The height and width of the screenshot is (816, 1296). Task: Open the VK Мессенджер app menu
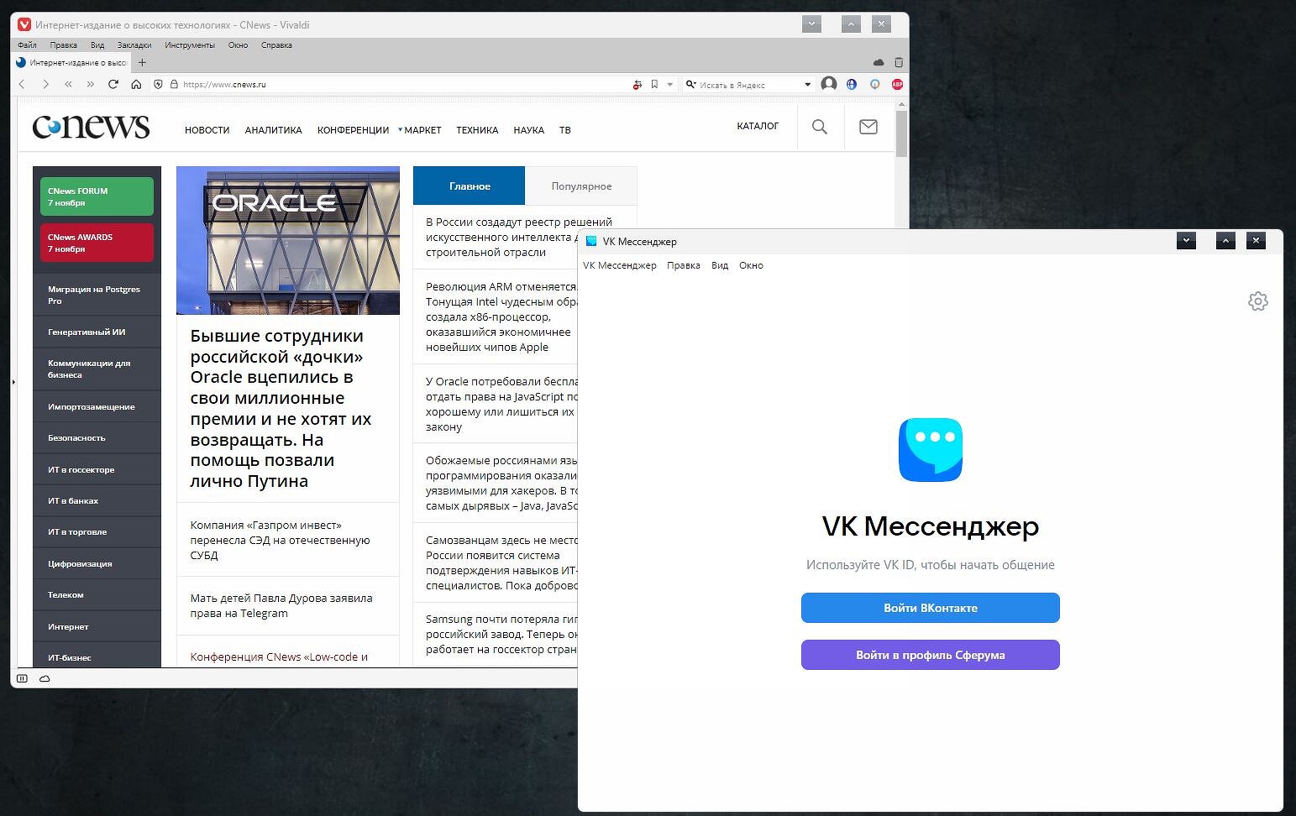[x=620, y=265]
